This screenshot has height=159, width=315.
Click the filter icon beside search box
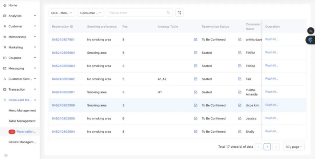179,13
